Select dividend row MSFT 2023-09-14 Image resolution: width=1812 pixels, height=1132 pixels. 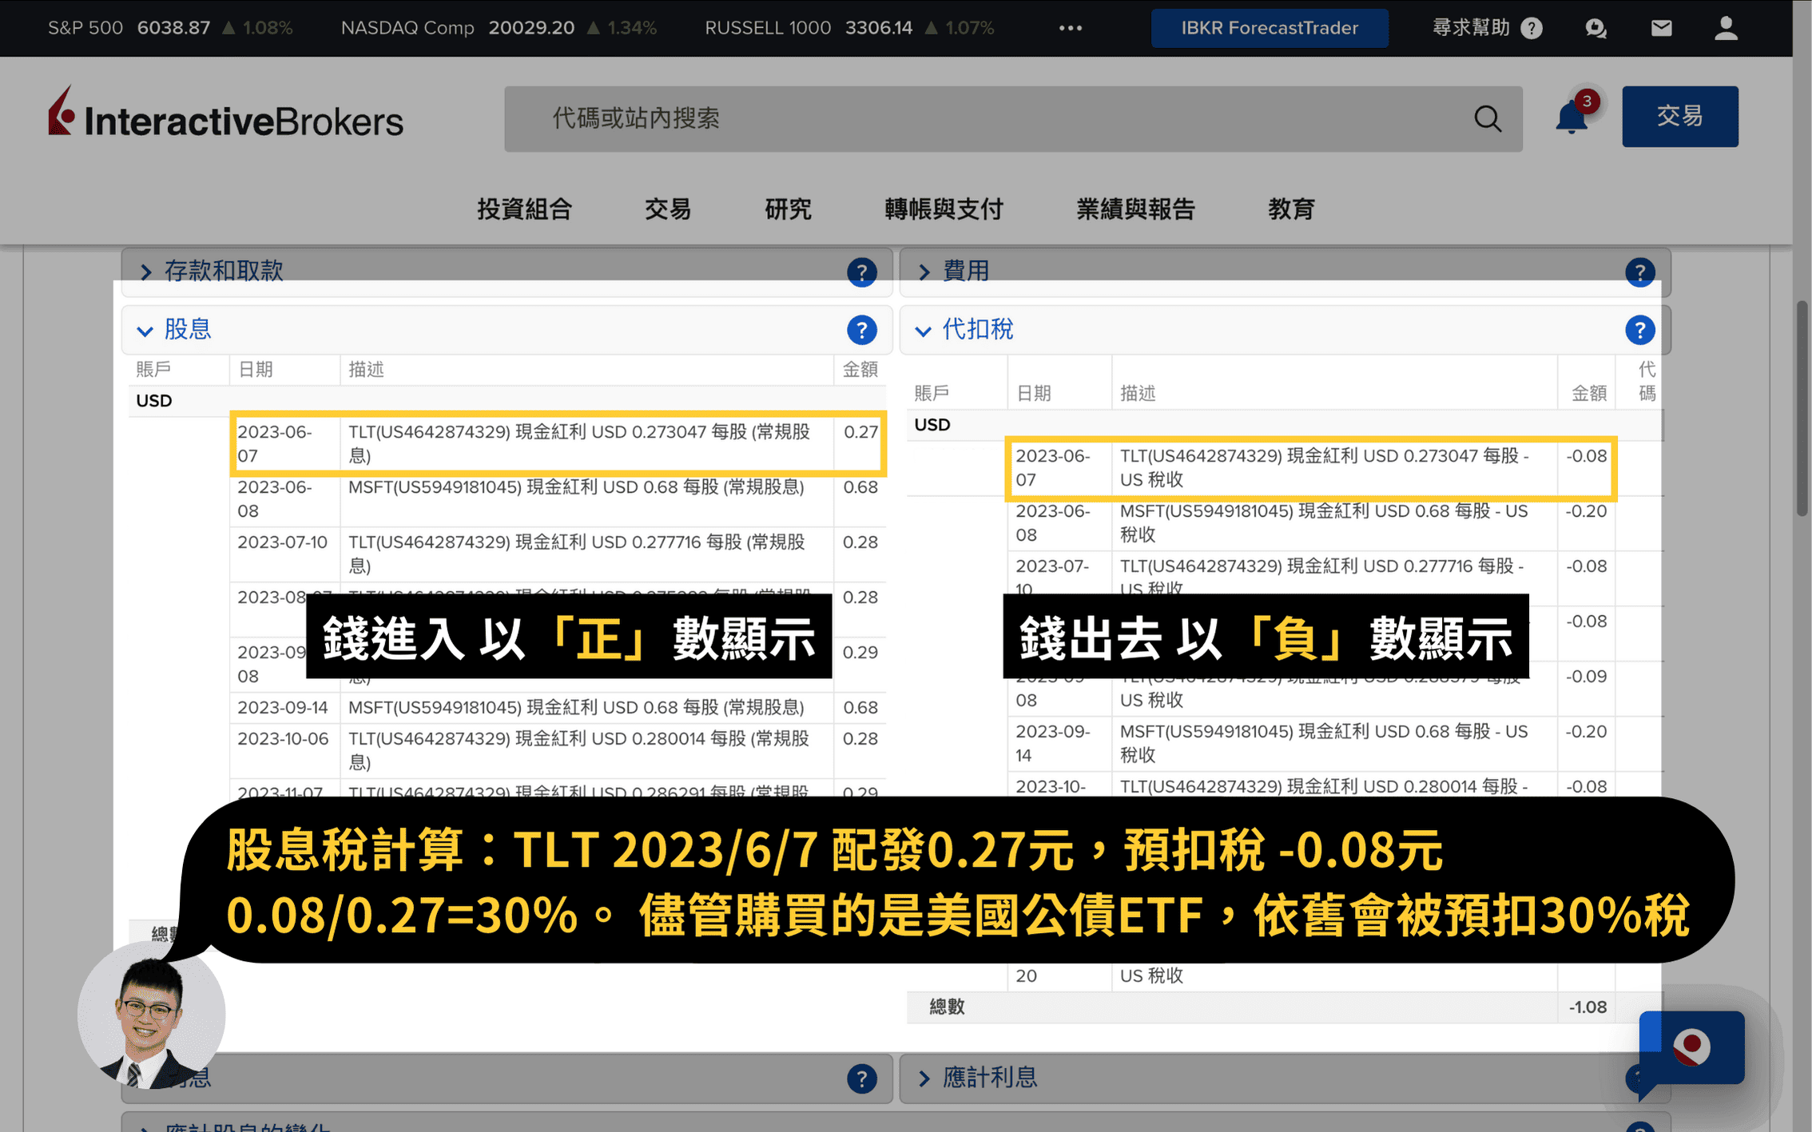558,708
